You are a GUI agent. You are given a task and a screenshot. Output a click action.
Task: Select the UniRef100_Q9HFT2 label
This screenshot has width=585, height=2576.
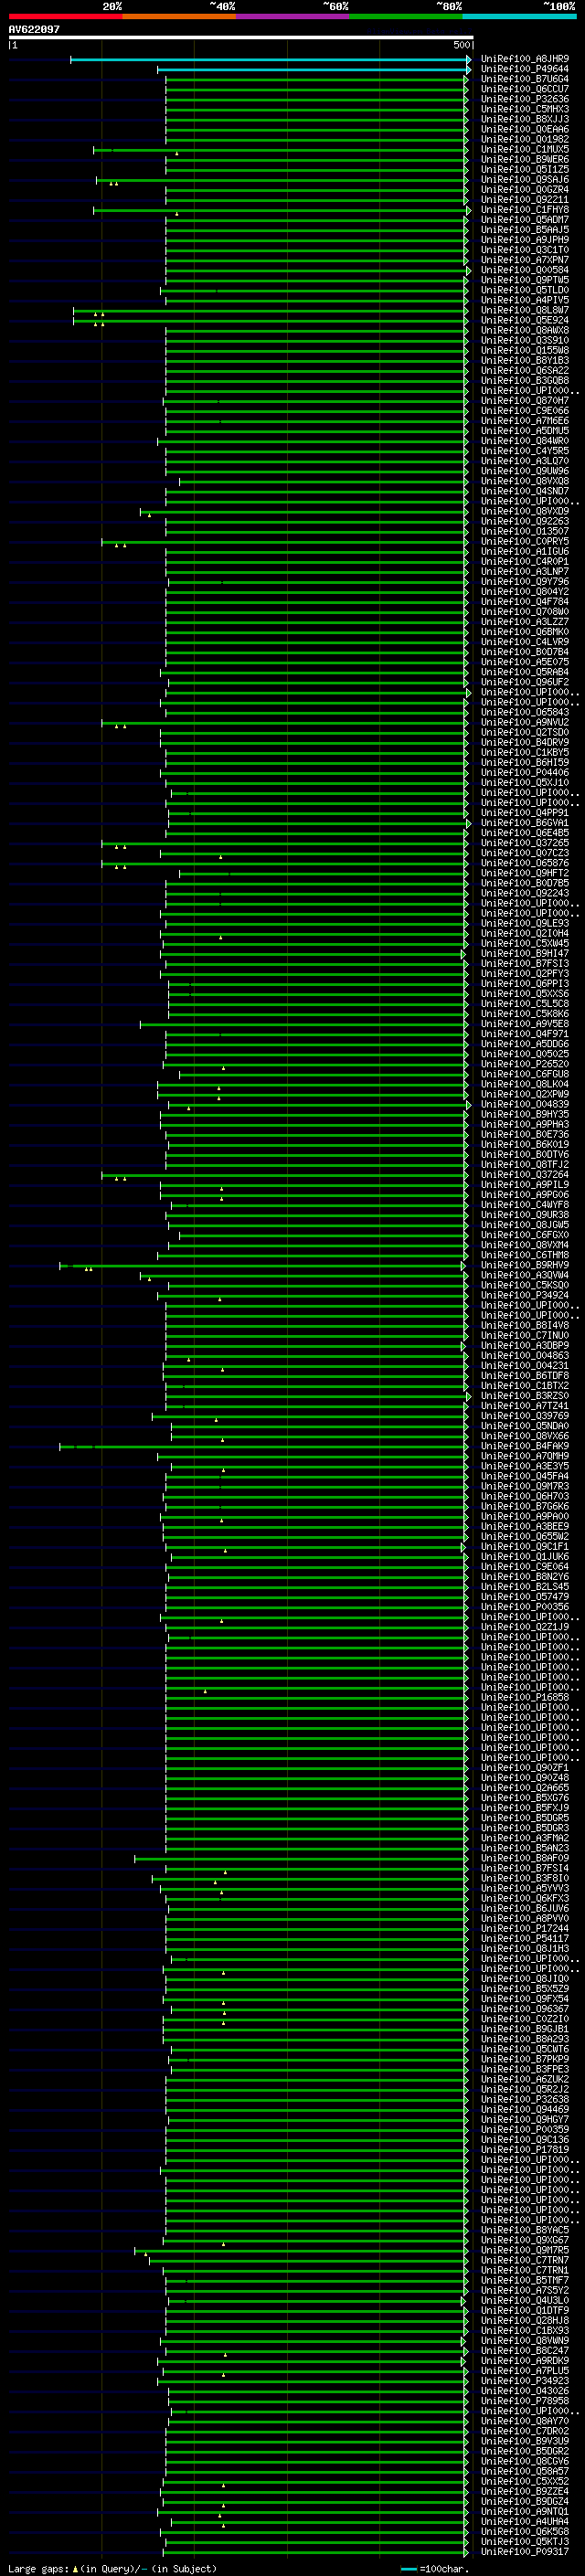click(x=525, y=874)
